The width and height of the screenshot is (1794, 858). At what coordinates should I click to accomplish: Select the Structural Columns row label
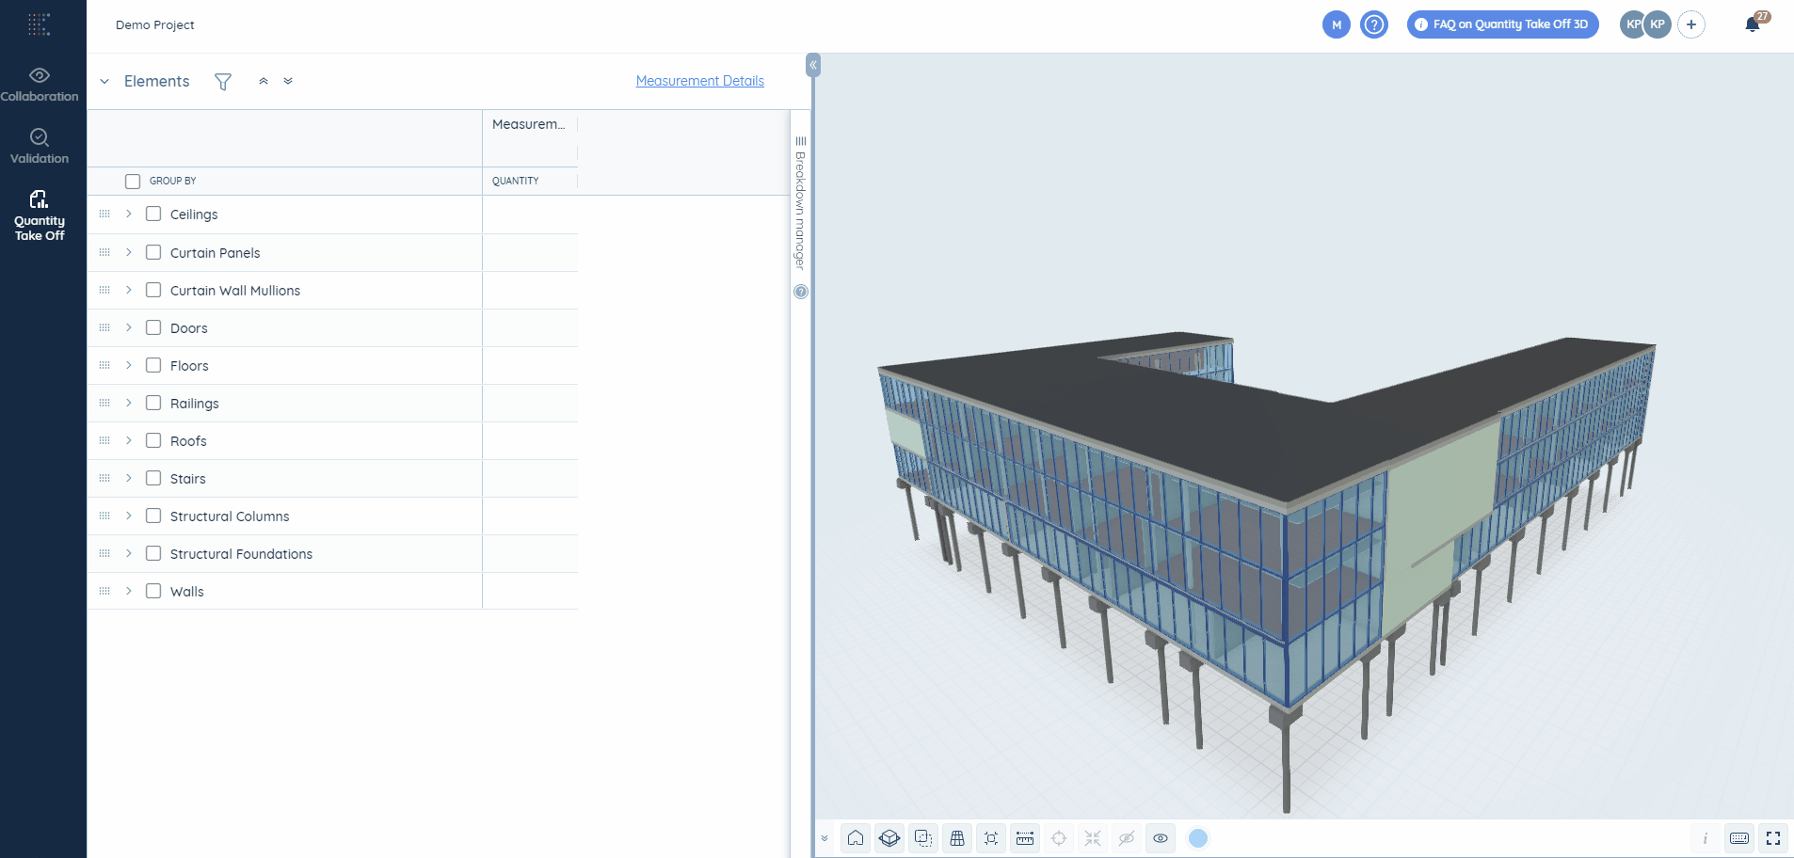(x=230, y=516)
